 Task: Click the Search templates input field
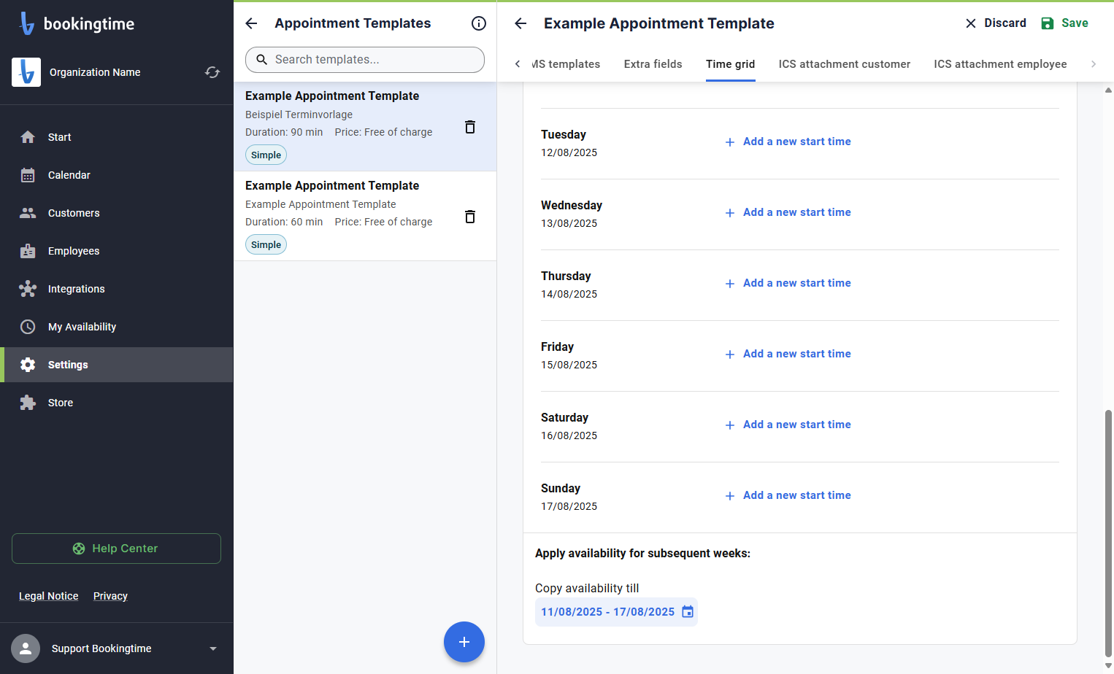pyautogui.click(x=365, y=60)
